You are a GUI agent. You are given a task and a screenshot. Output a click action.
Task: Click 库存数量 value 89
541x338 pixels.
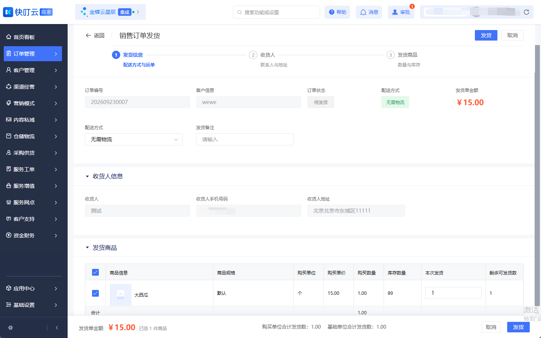coord(390,293)
